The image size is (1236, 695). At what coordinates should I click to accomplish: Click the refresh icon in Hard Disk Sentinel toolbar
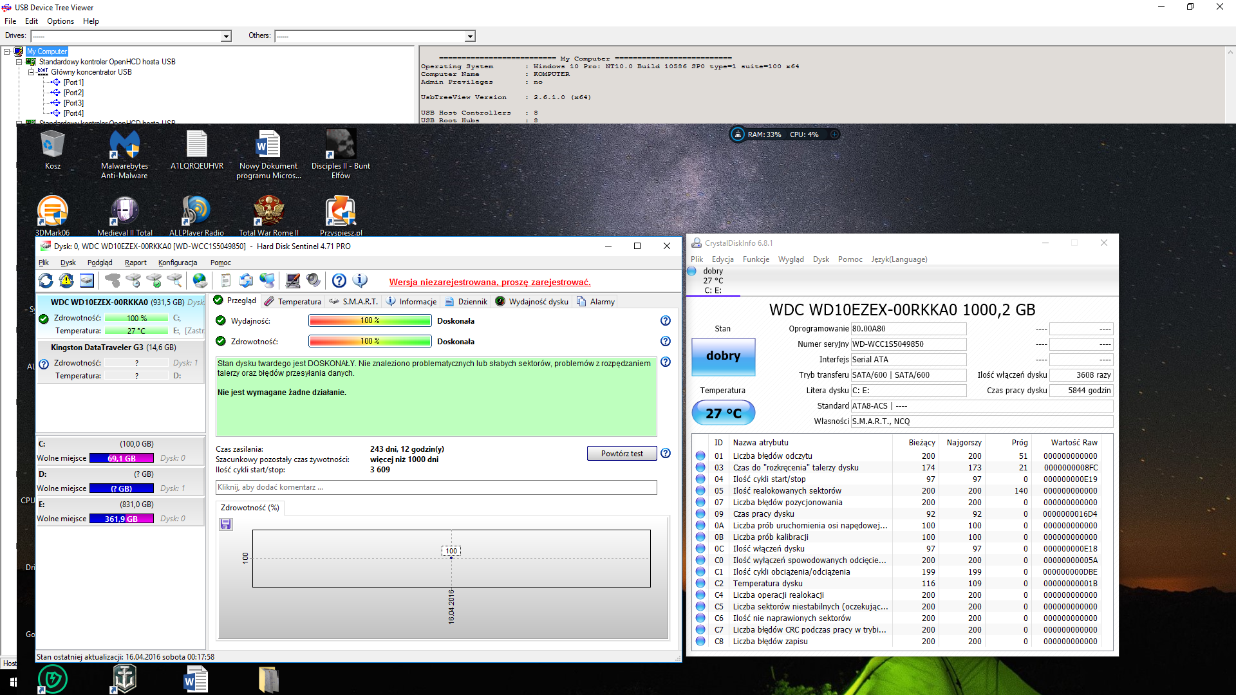(46, 281)
